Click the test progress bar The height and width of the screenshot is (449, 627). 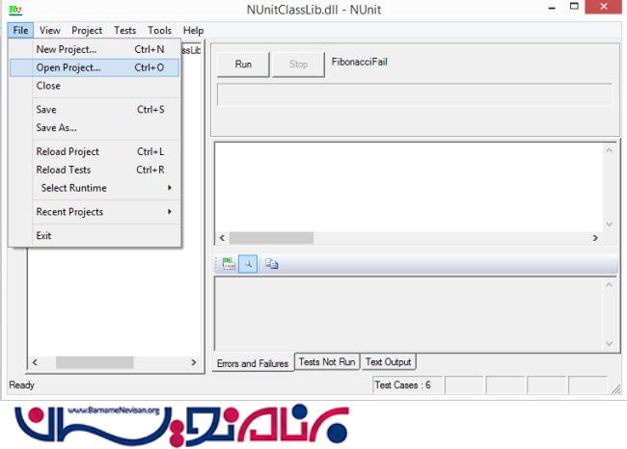tap(415, 94)
